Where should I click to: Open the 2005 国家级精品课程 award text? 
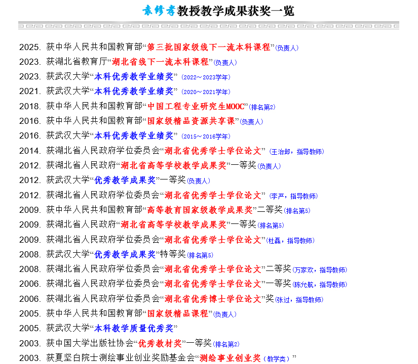pos(177,313)
